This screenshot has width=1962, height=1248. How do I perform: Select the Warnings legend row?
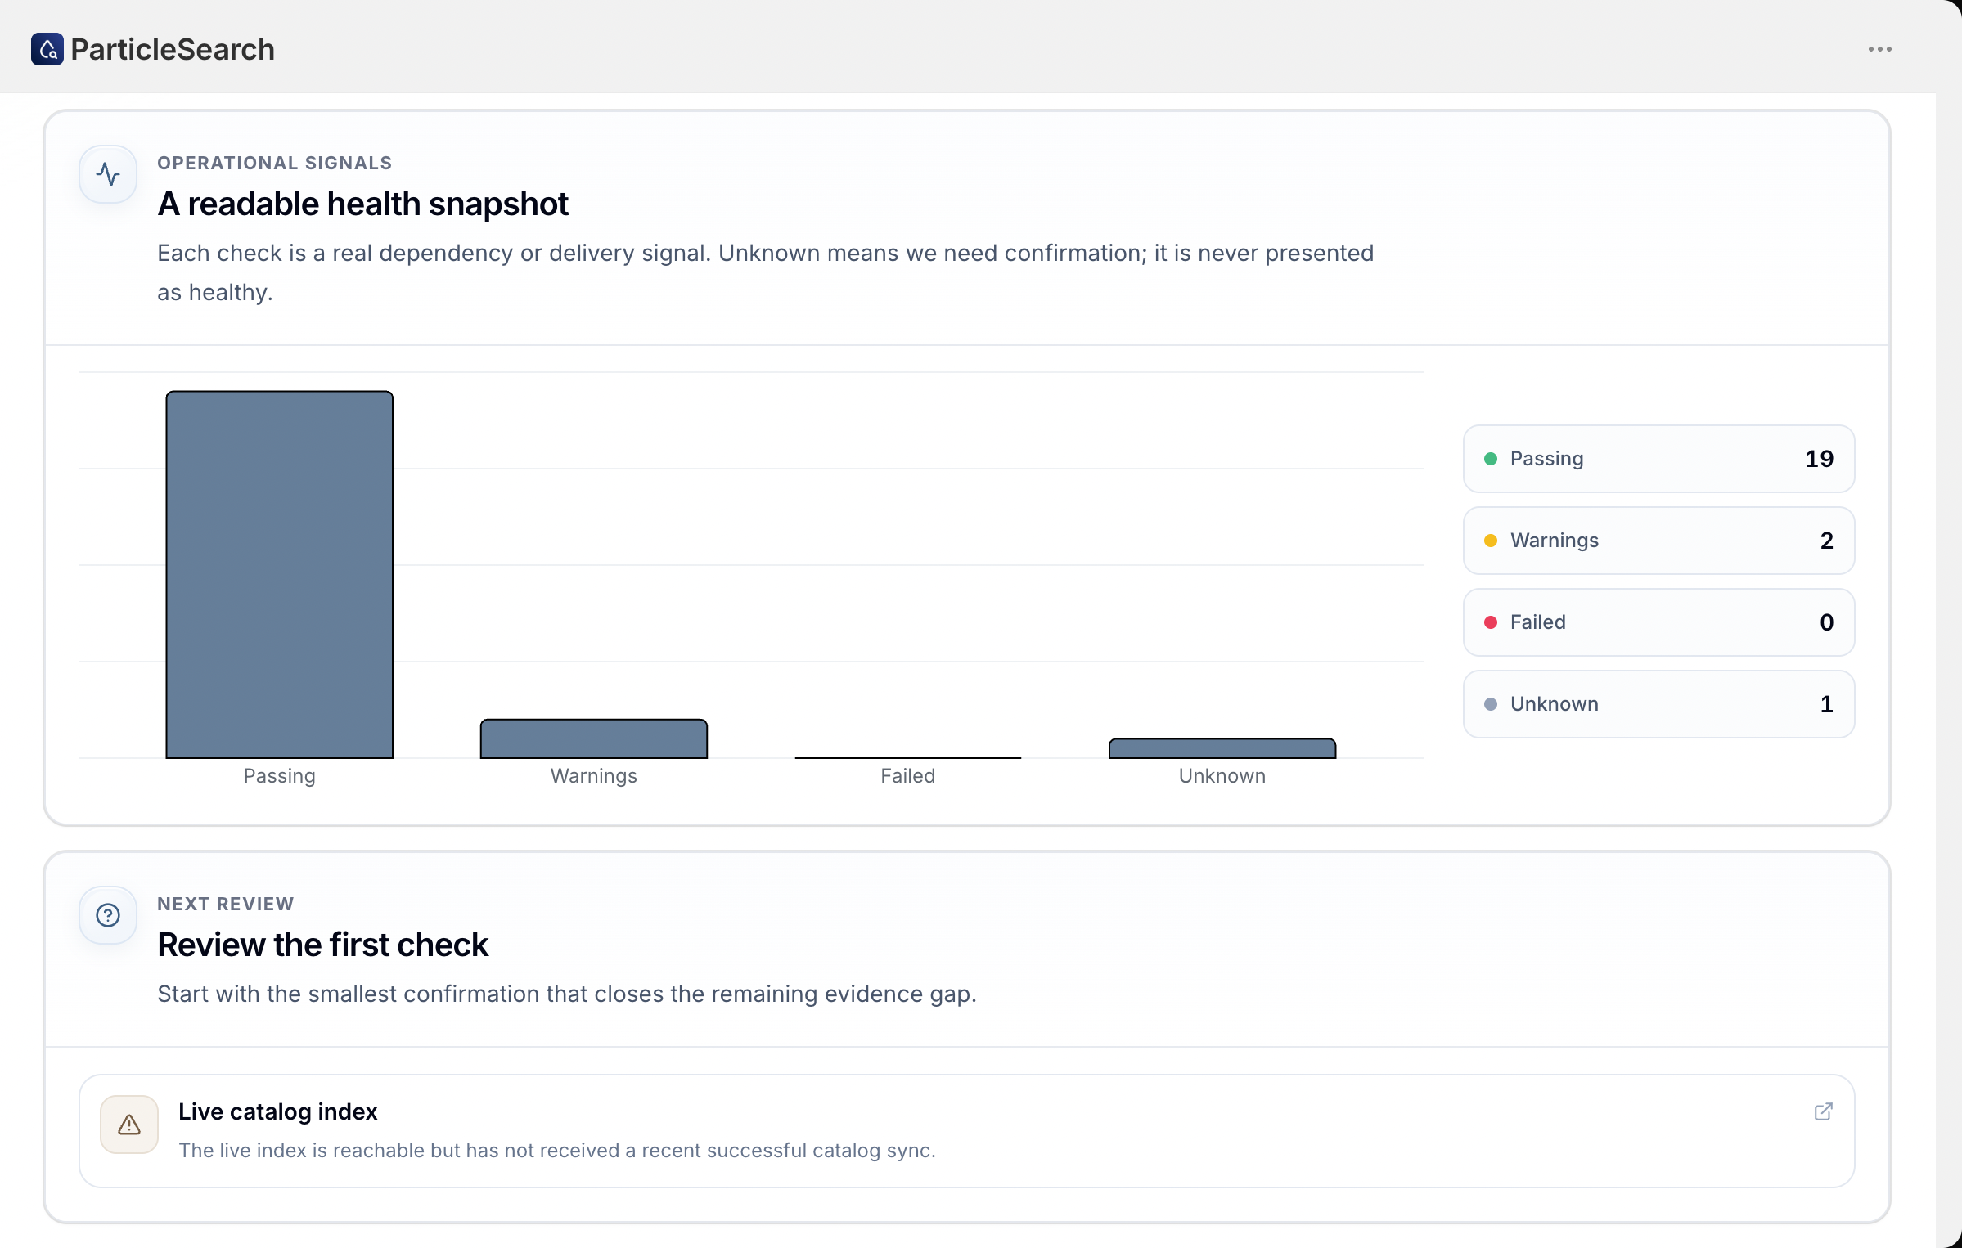[1658, 541]
